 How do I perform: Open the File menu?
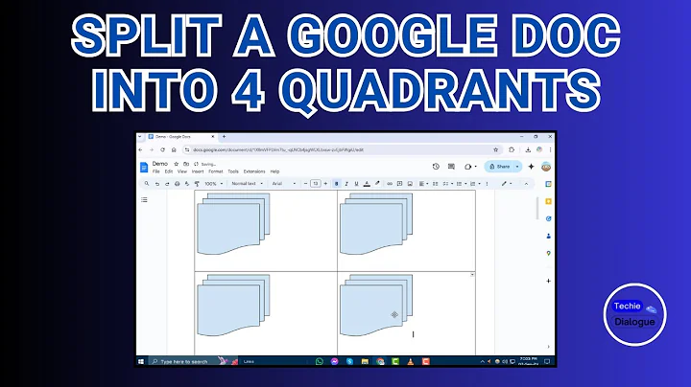[156, 171]
